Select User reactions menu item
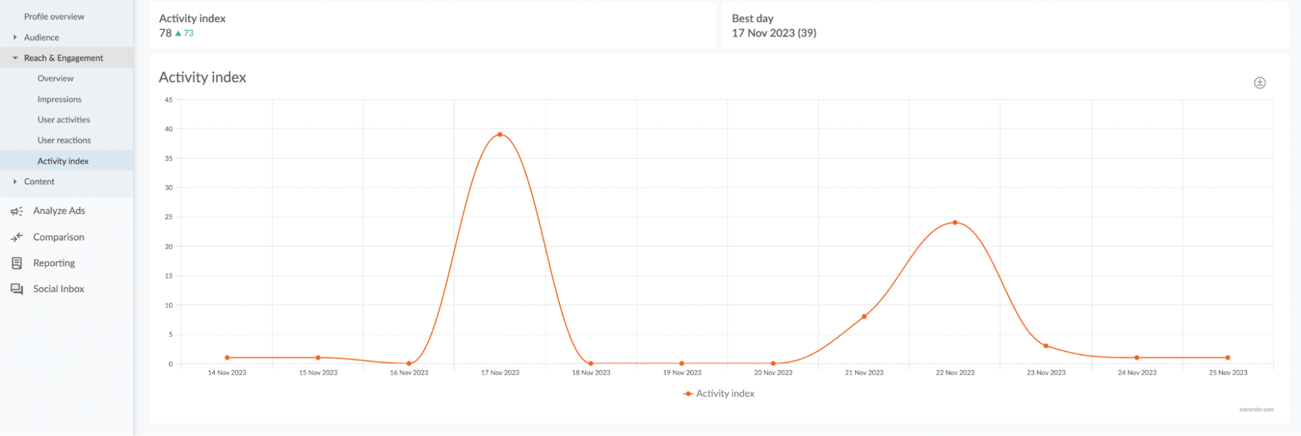This screenshot has width=1301, height=436. coord(64,140)
